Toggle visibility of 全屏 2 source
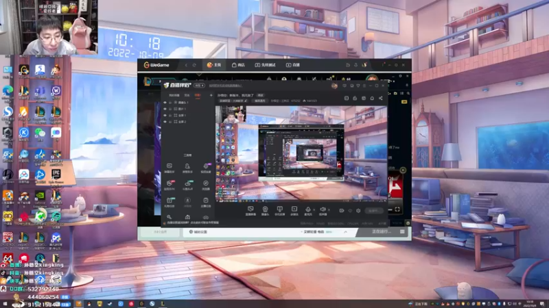This screenshot has width=549, height=308. pos(165,122)
